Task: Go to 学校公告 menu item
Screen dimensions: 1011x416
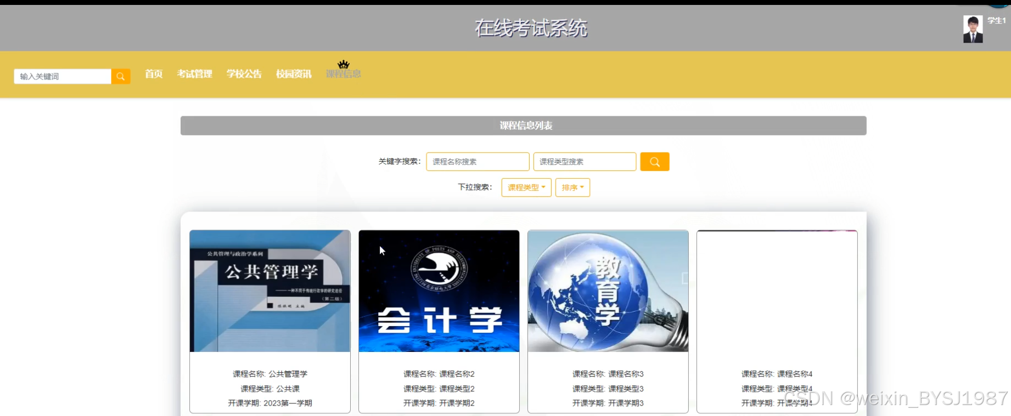Action: tap(244, 74)
